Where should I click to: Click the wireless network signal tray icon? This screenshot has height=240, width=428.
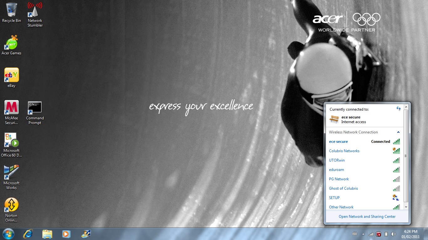tap(371, 234)
